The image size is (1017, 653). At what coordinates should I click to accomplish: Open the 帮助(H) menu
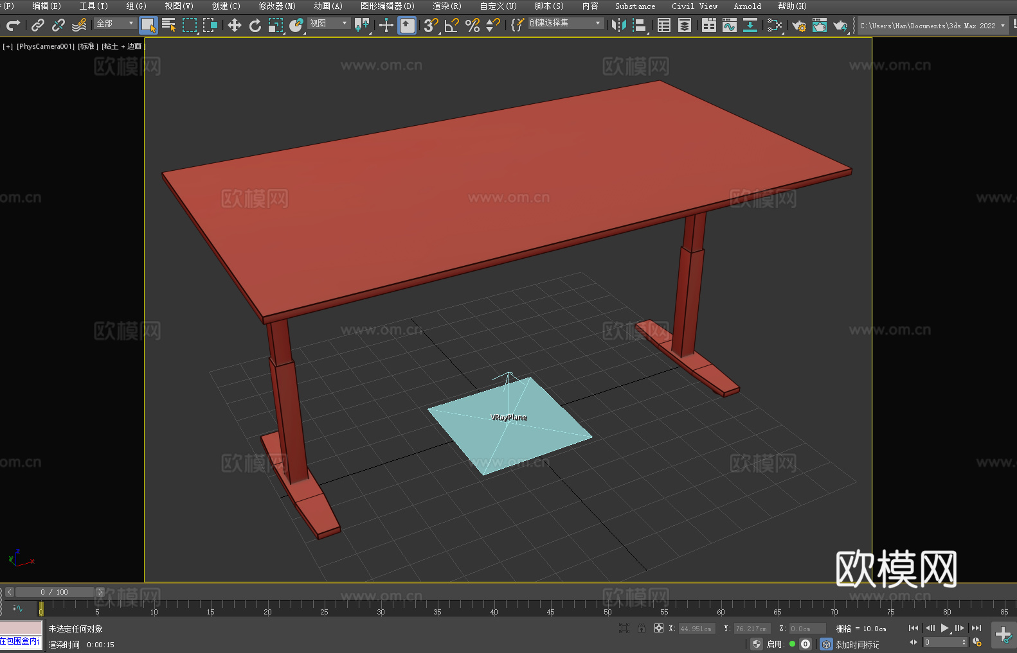click(792, 6)
